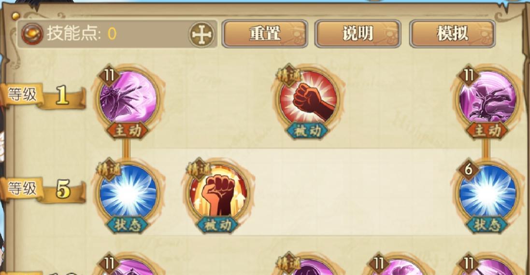Tap the skill point coin icon
The image size is (530, 275).
[x=32, y=34]
